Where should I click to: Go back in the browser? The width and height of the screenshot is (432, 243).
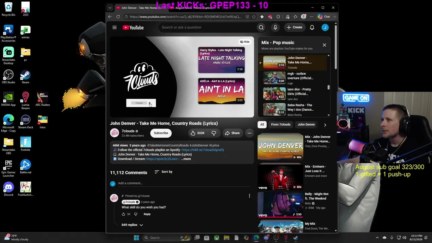tap(110, 17)
